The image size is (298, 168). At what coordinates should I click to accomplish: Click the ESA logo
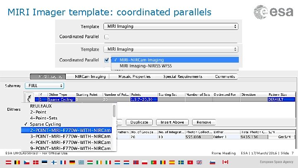pyautogui.click(x=274, y=12)
